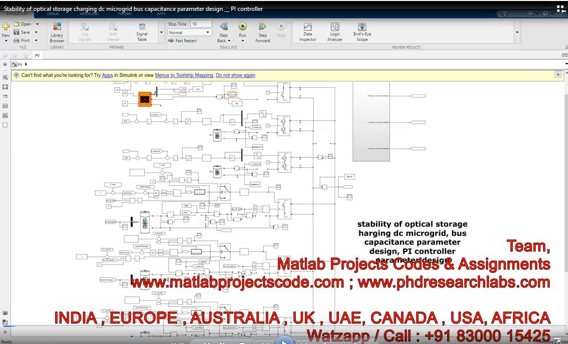Click the help question mark icon
568x344 pixels.
[546, 14]
